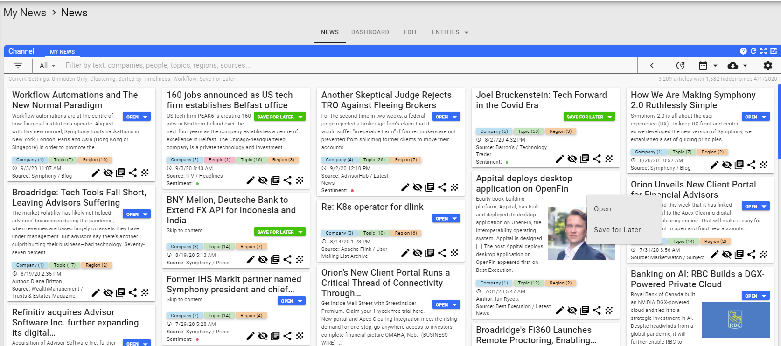Edit the Joel Bruckenstein article
The image size is (781, 346).
pyautogui.click(x=560, y=159)
